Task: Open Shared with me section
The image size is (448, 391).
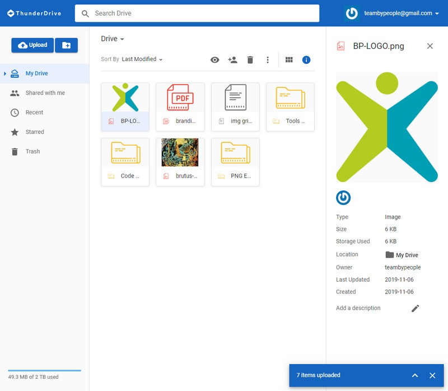Action: coord(45,93)
